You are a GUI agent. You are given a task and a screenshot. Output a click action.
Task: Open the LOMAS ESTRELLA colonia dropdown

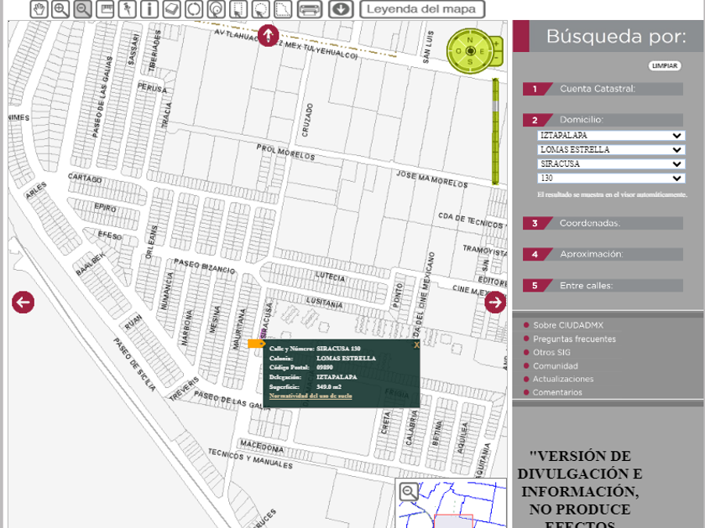pos(611,150)
